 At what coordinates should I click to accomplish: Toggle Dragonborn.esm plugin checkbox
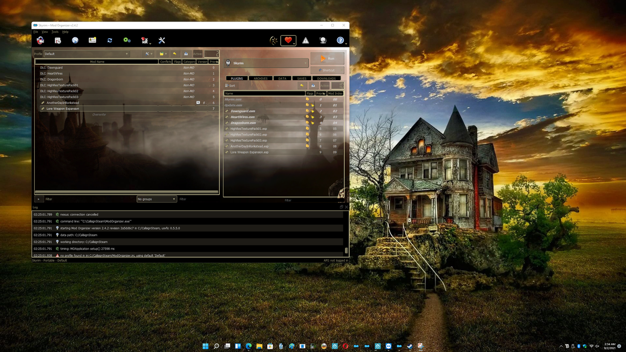point(227,123)
